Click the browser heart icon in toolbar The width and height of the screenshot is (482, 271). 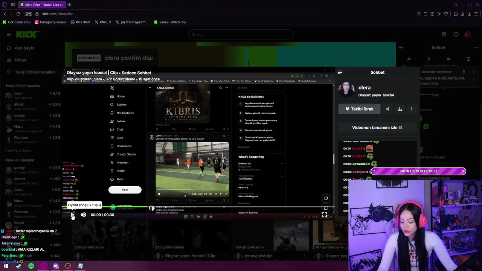(446, 14)
